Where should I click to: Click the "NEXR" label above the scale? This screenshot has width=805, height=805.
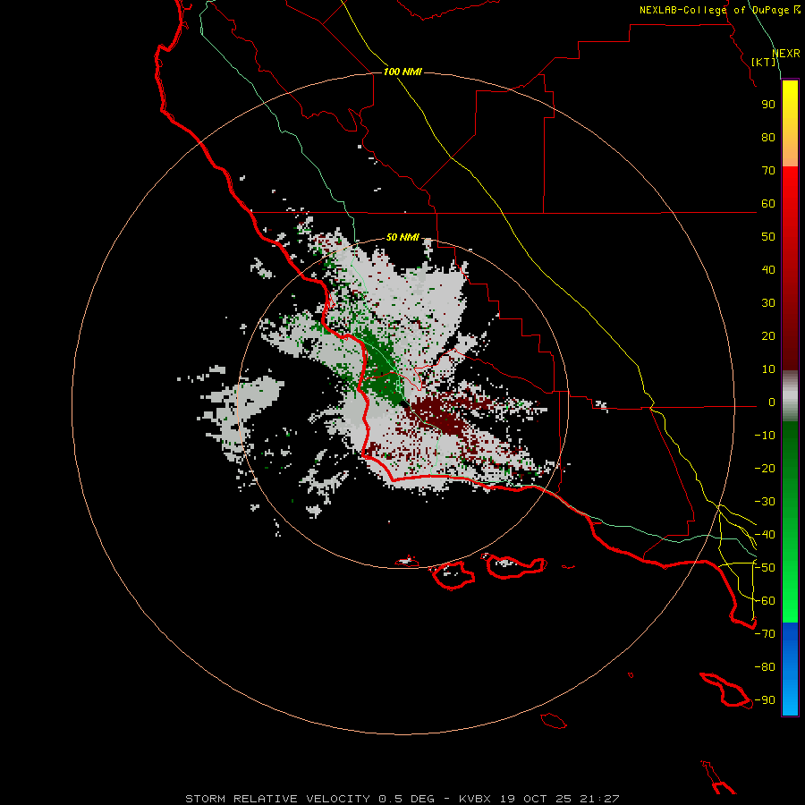785,54
